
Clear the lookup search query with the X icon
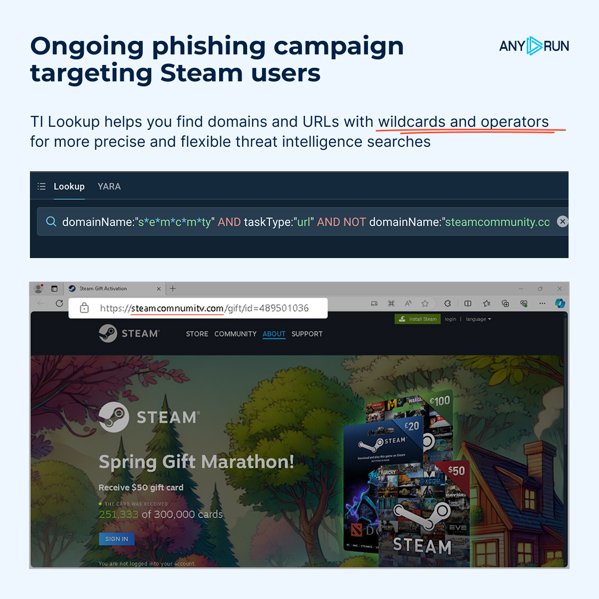point(563,222)
